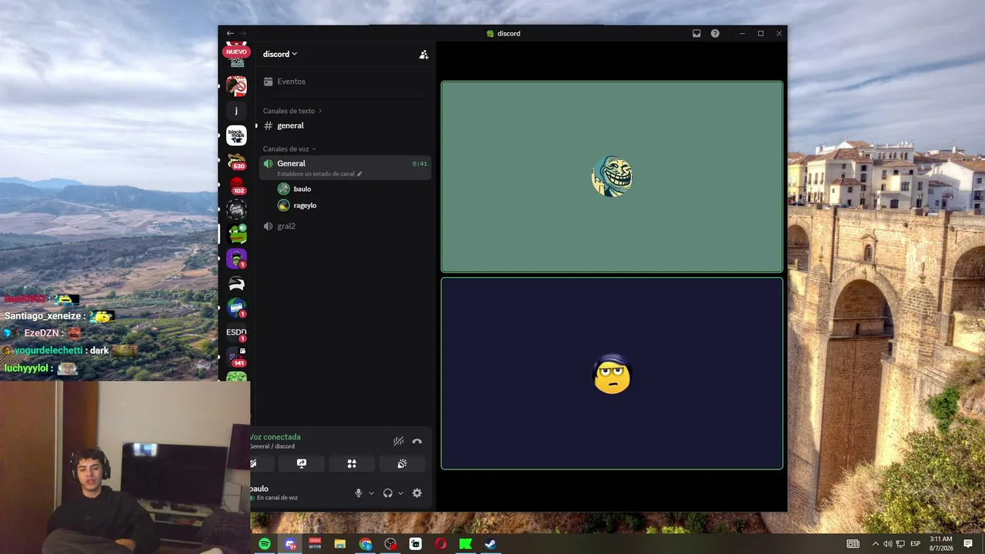Select the troll-face participant video tile
Image resolution: width=985 pixels, height=554 pixels.
click(612, 177)
